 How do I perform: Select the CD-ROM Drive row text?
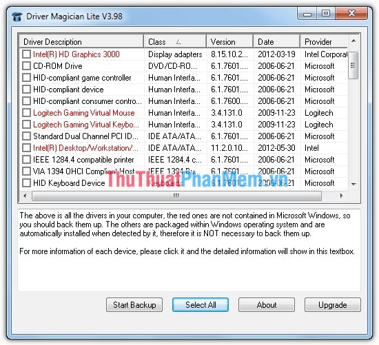click(x=58, y=66)
